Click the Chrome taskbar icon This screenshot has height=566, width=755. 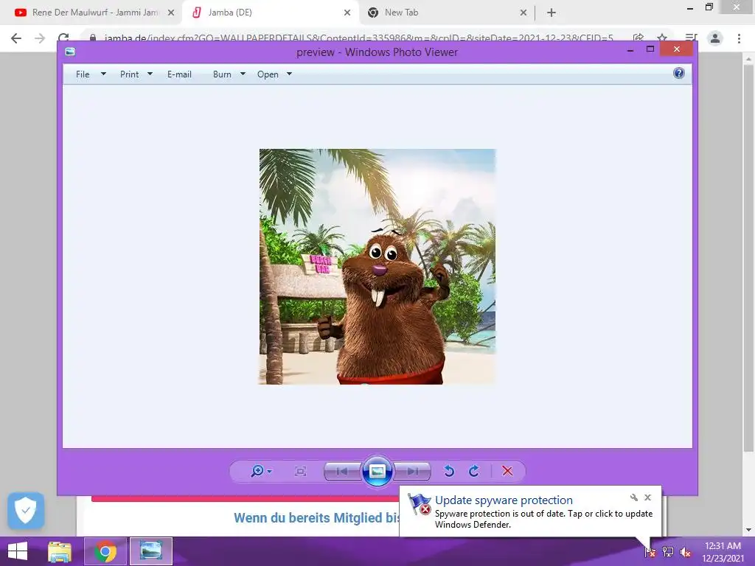(x=105, y=551)
